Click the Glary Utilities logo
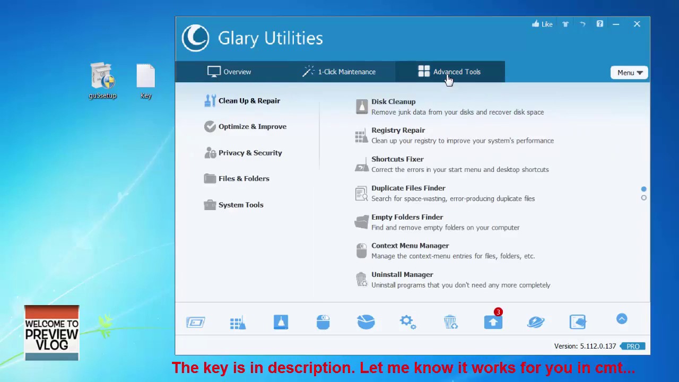The height and width of the screenshot is (382, 679). click(x=195, y=38)
